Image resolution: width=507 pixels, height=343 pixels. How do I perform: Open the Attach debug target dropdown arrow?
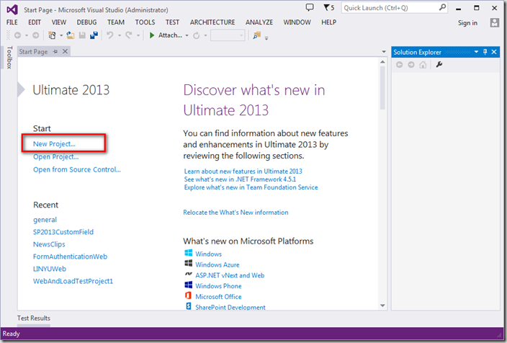[187, 35]
